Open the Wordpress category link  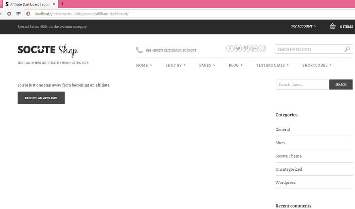[286, 183]
